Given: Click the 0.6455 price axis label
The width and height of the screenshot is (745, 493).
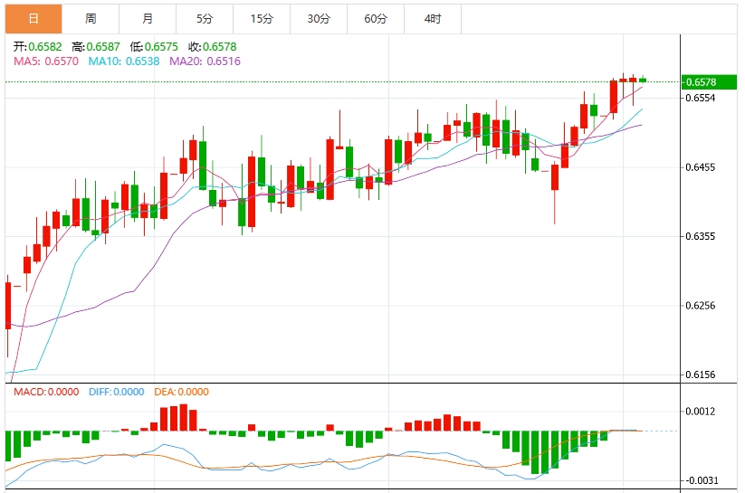Looking at the screenshot, I should [x=701, y=167].
